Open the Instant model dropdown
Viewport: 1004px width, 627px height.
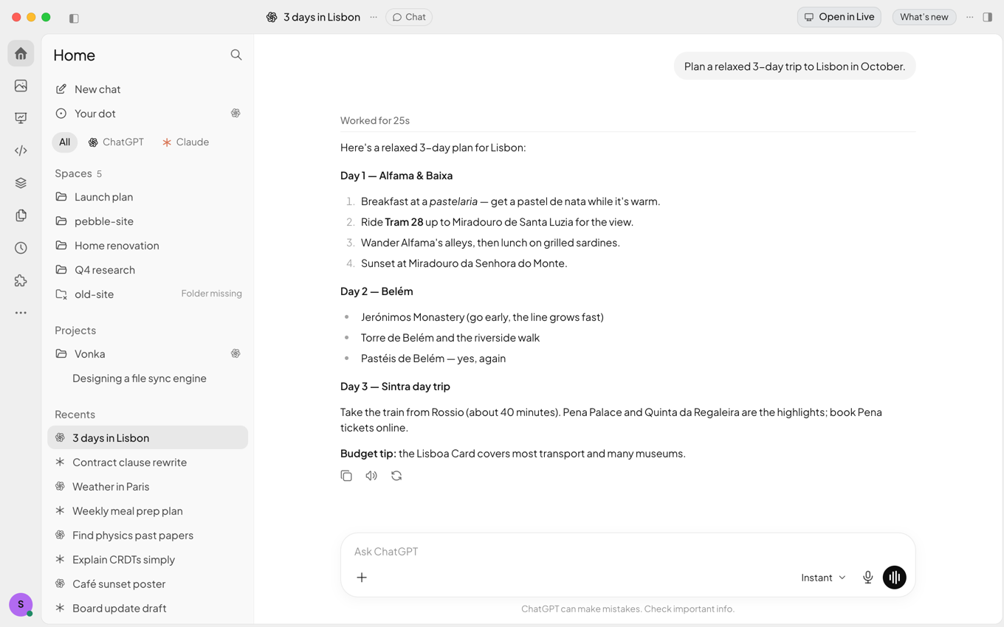click(x=823, y=578)
